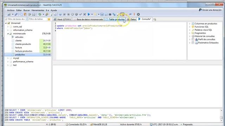Open the session manager connect icon
This screenshot has height=126, width=225.
pos(9,14)
